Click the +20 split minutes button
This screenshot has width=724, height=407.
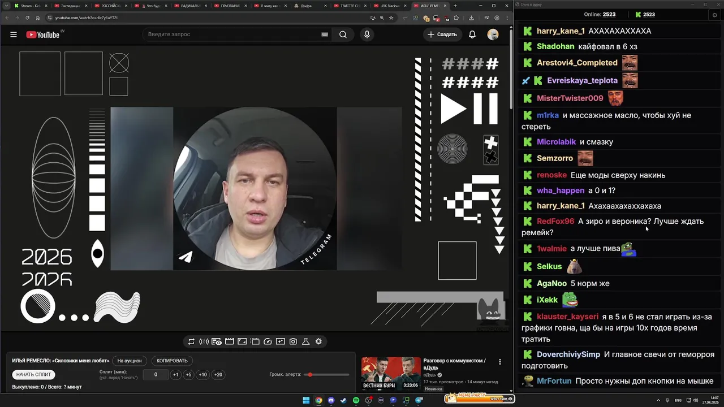pyautogui.click(x=218, y=374)
